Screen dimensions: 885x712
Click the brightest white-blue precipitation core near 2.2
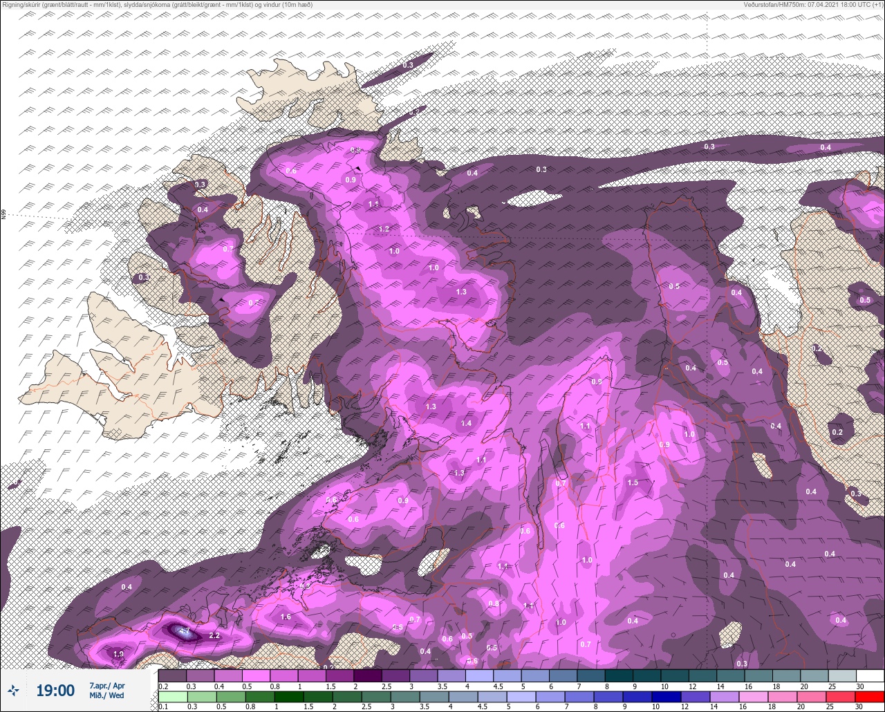point(183,631)
